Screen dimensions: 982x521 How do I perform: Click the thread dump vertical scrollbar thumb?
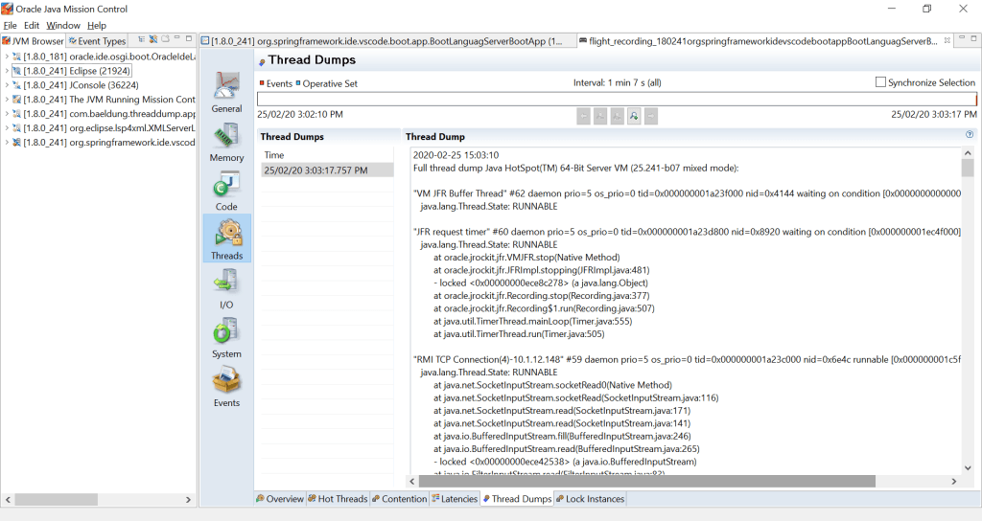pos(968,168)
